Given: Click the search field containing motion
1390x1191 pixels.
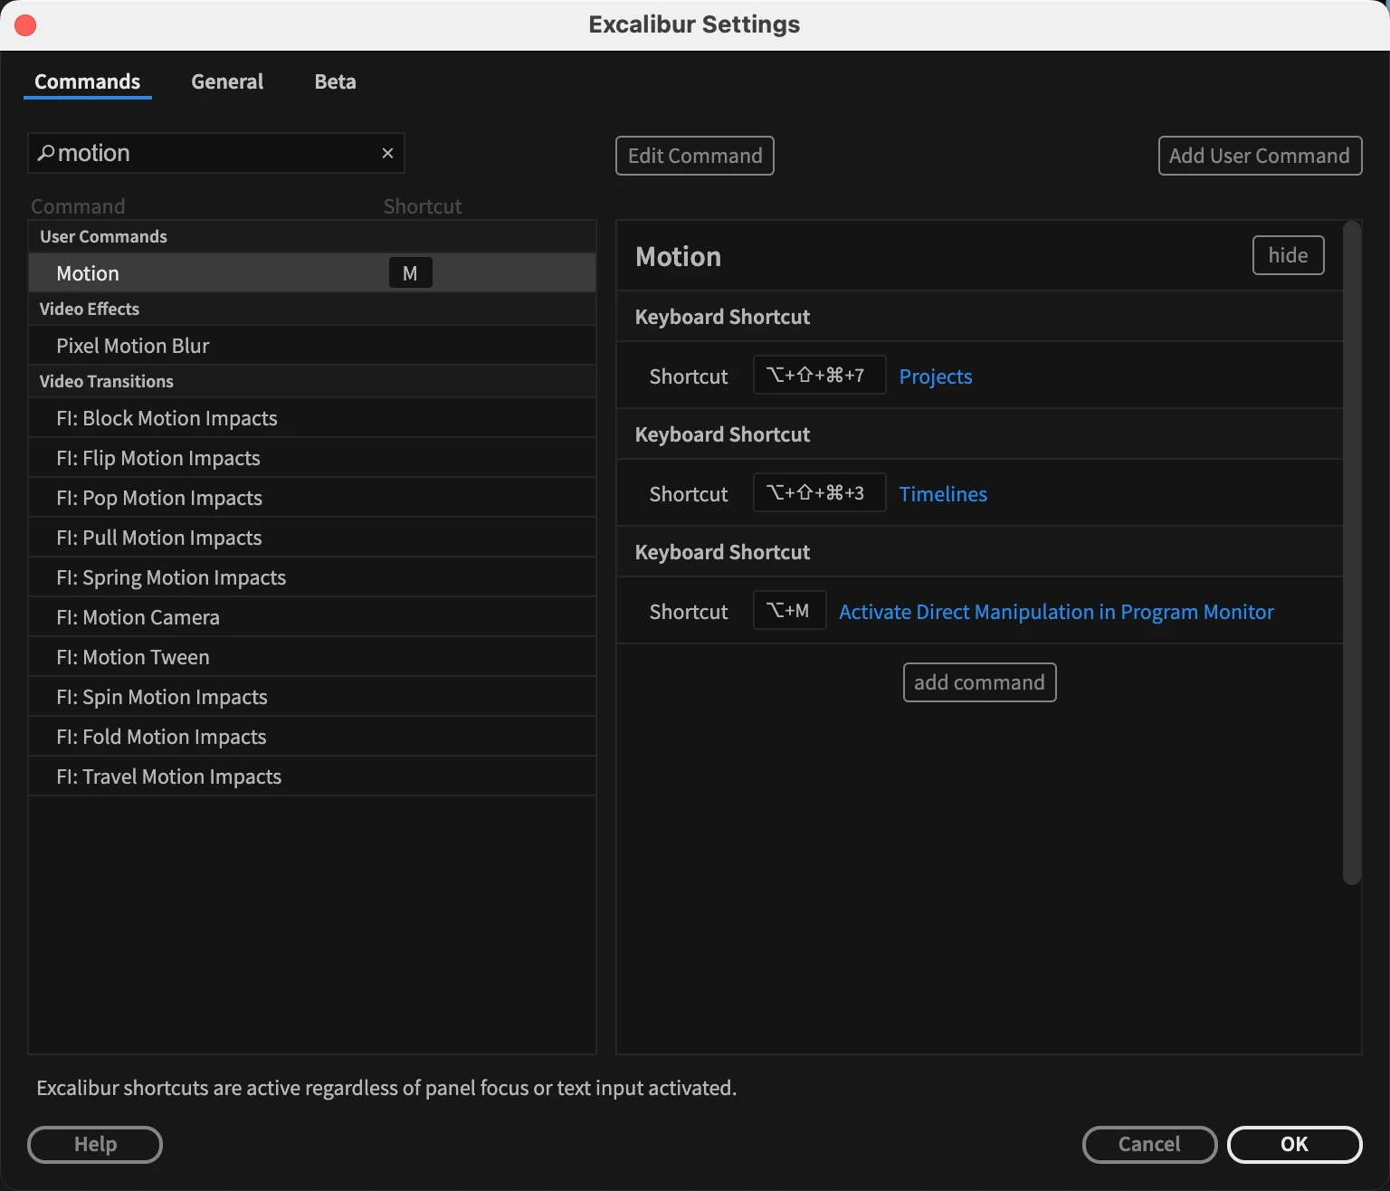Looking at the screenshot, I should 215,153.
